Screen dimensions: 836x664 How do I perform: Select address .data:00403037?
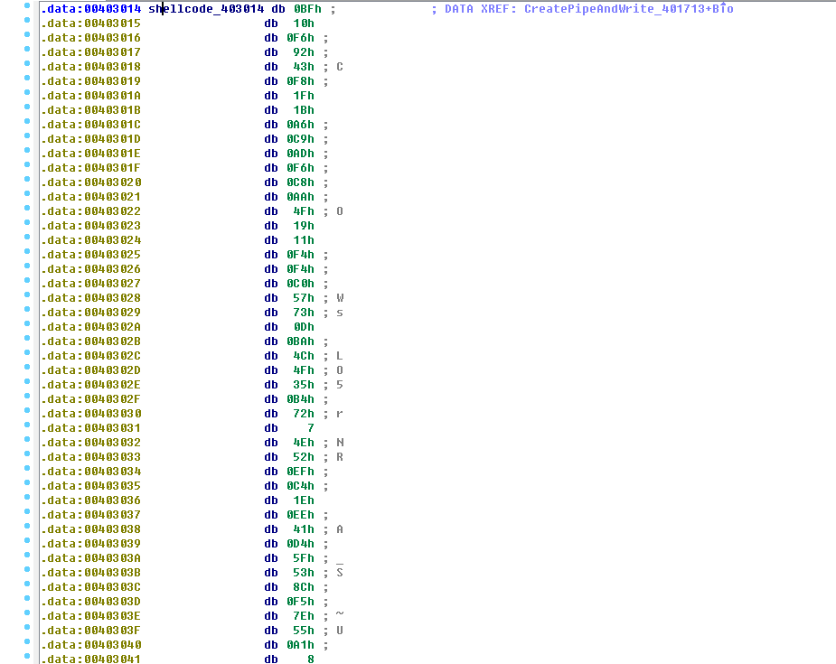point(91,515)
